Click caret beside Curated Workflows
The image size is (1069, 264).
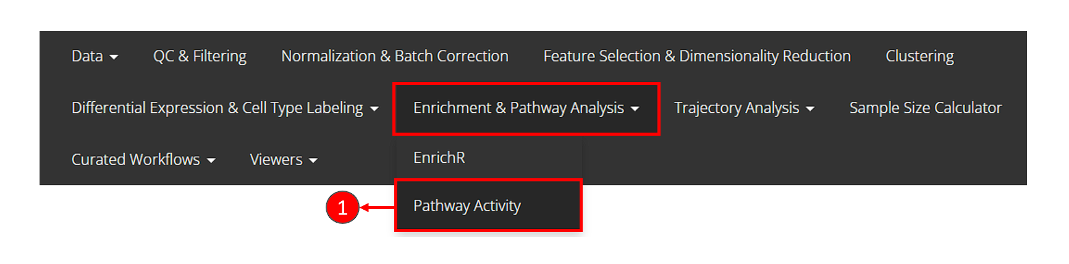211,161
